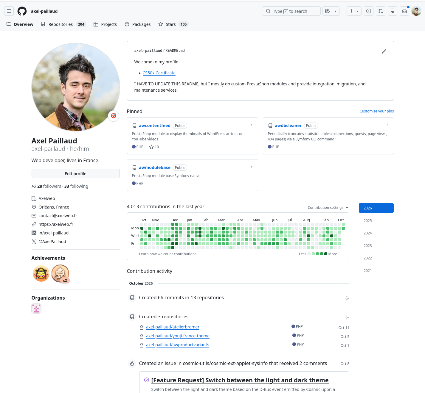425x393 pixels.
Task: Open the Packages tab
Action: pyautogui.click(x=138, y=24)
